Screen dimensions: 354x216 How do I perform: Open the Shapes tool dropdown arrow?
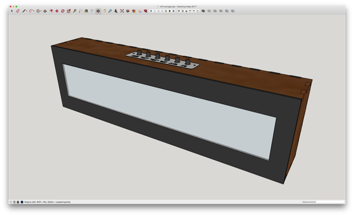point(41,11)
